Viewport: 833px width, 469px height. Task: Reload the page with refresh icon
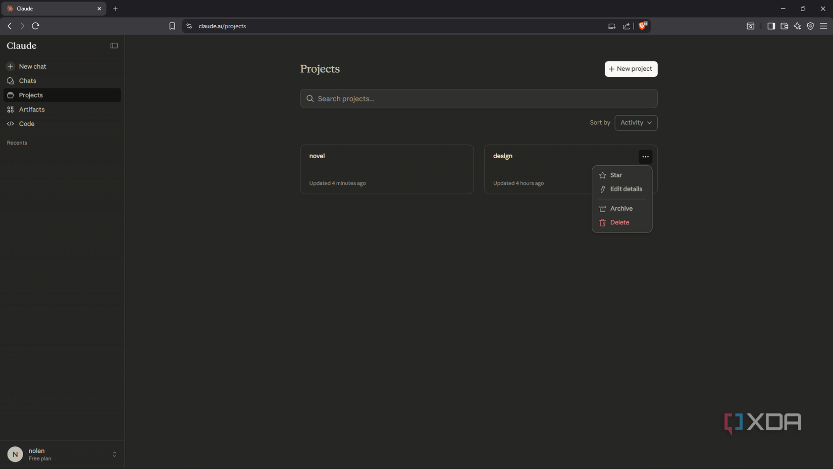35,26
